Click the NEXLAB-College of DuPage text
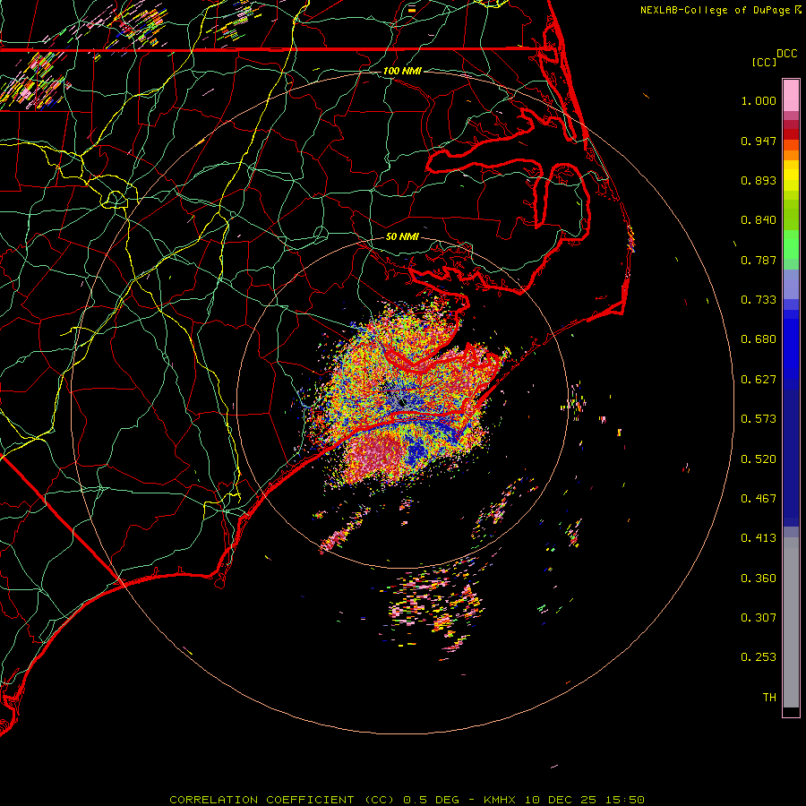Image resolution: width=806 pixels, height=806 pixels. point(716,10)
